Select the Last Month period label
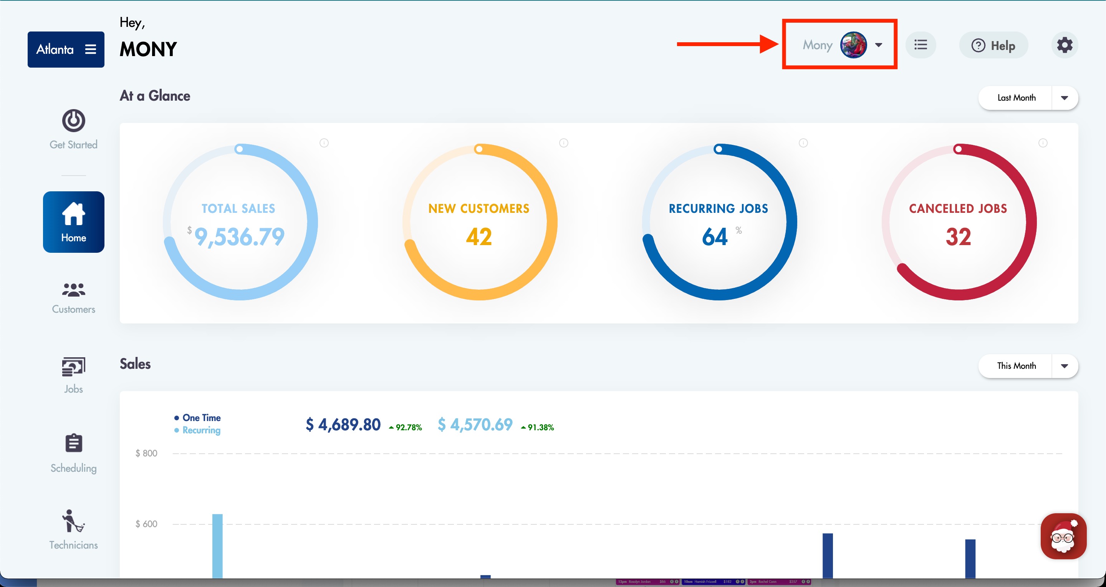The height and width of the screenshot is (587, 1106). [1016, 98]
